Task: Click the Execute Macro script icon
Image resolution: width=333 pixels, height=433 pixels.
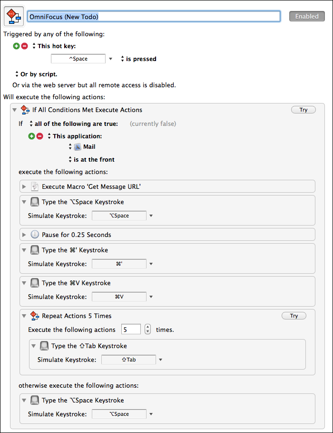Action: click(x=35, y=186)
